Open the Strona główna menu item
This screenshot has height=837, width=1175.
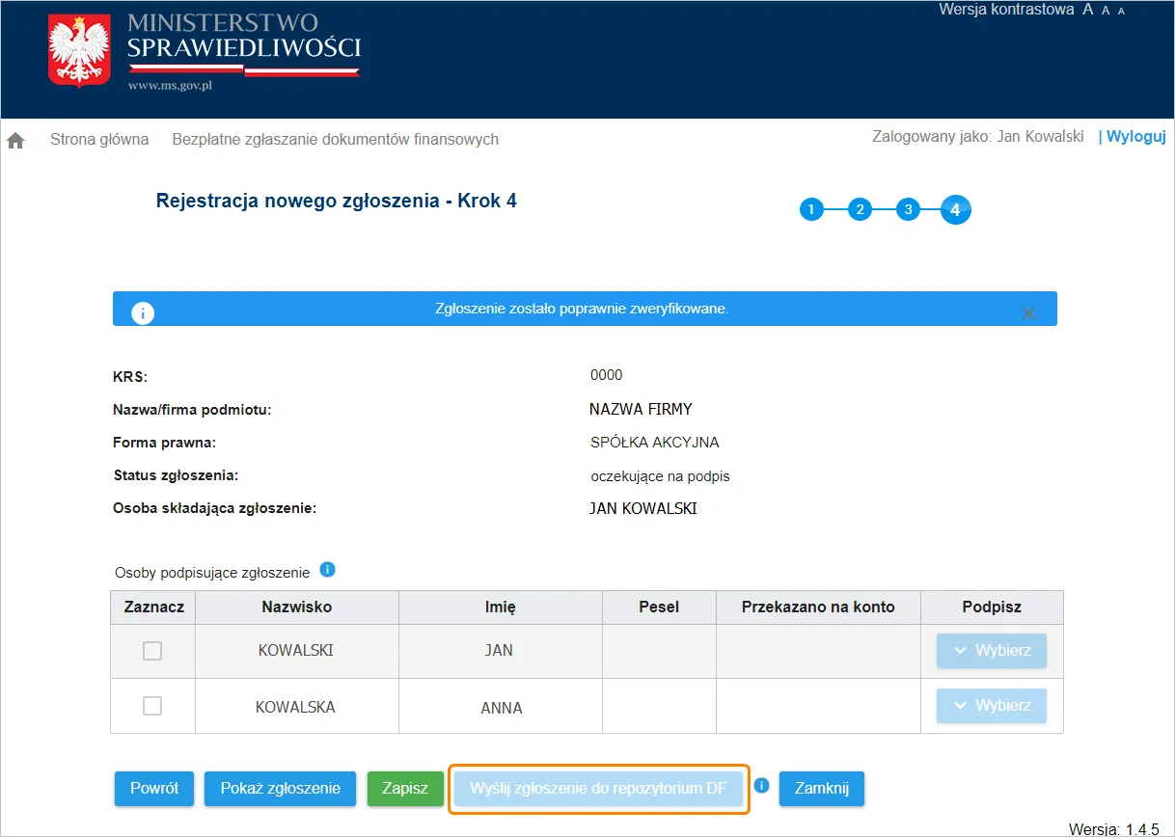pos(99,139)
